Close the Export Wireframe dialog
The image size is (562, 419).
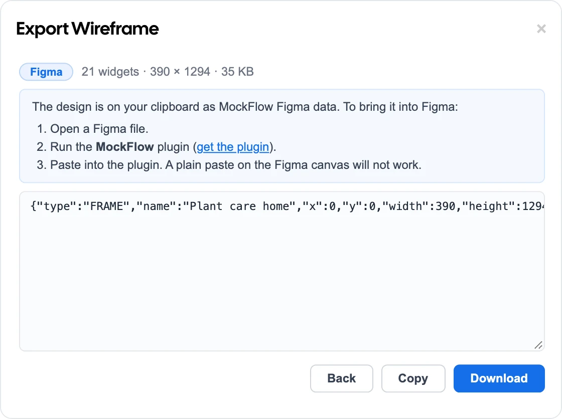(541, 29)
